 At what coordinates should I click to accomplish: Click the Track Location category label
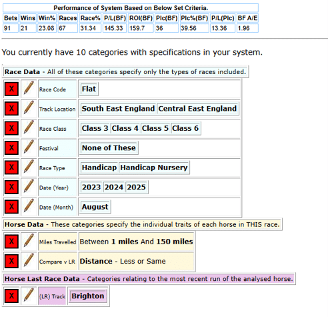[57, 109]
